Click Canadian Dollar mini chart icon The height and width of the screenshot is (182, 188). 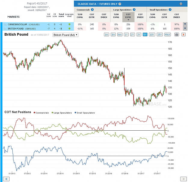[x=5, y=24]
